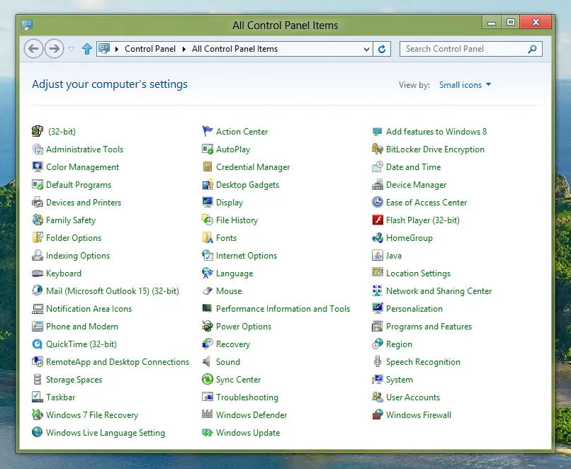Open the Recovery link
The width and height of the screenshot is (571, 469).
tap(233, 344)
